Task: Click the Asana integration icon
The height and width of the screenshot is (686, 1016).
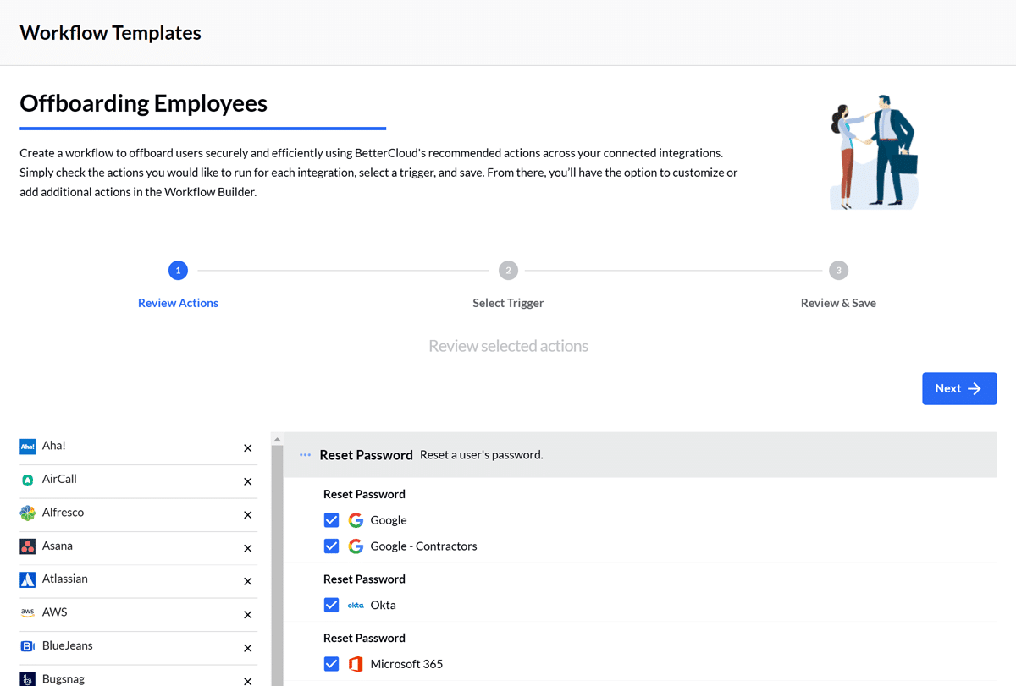Action: click(x=27, y=546)
